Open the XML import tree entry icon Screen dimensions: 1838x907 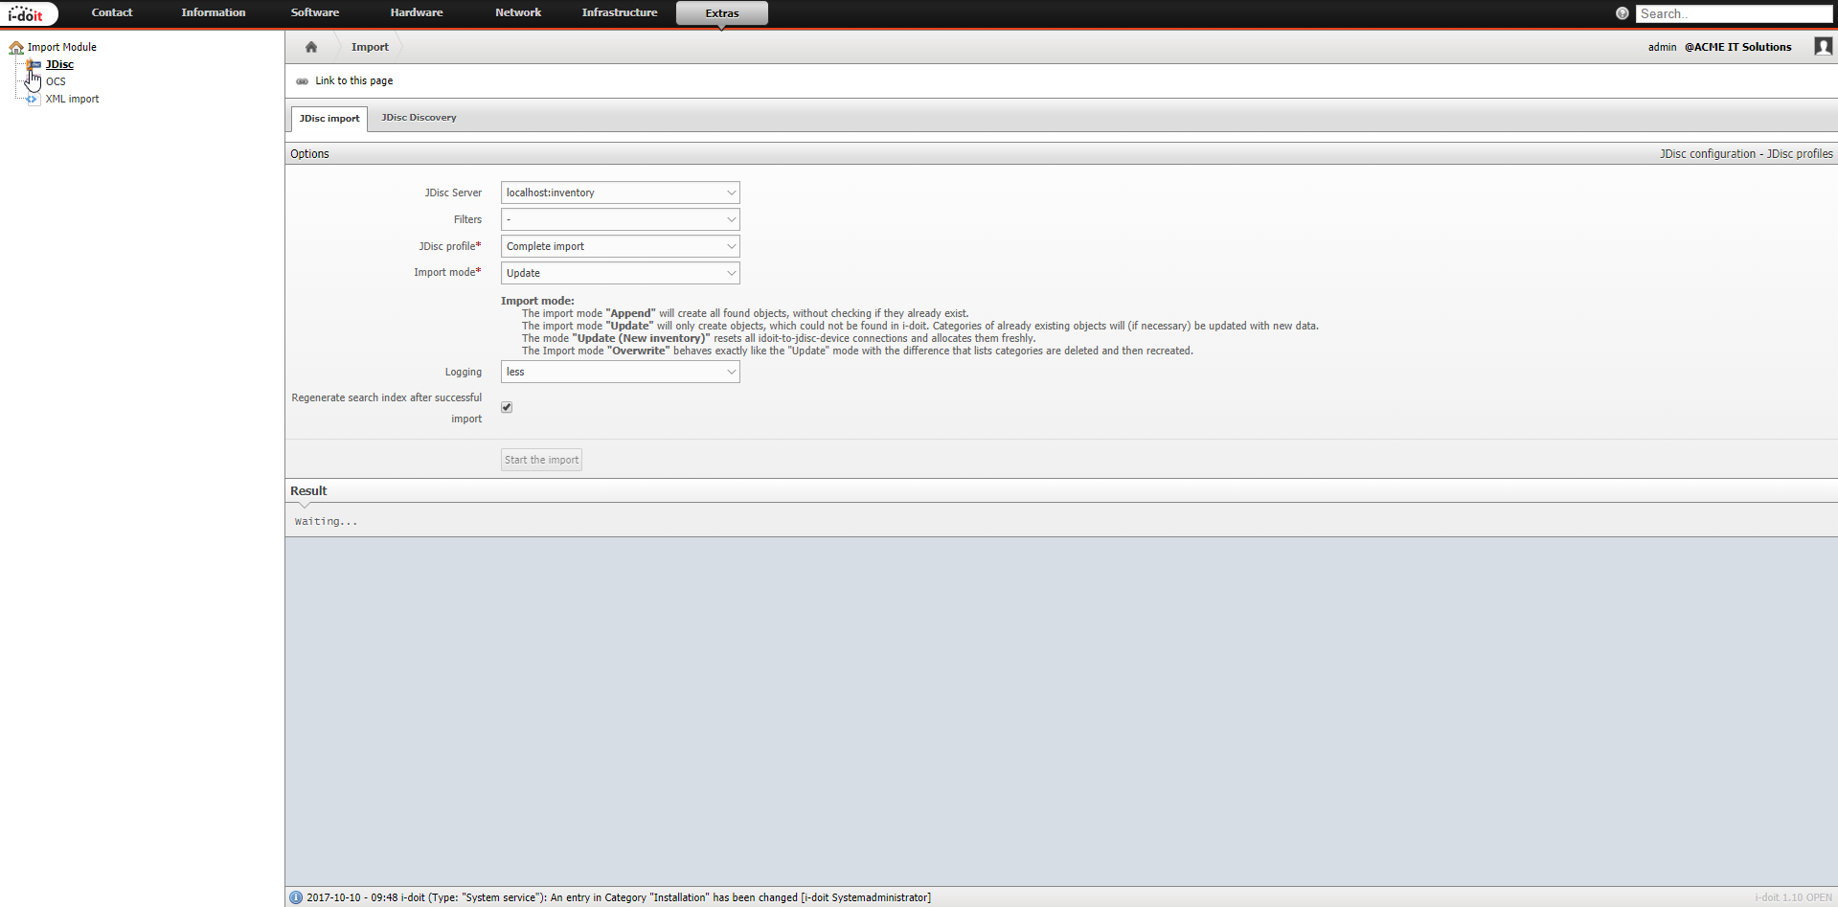coord(33,99)
